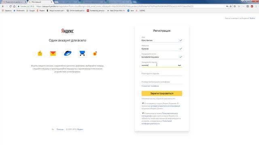Open the Яндекс bookmark in bookmarks bar

[x=40, y=10]
